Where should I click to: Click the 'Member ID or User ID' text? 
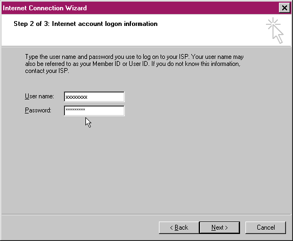tap(121, 64)
